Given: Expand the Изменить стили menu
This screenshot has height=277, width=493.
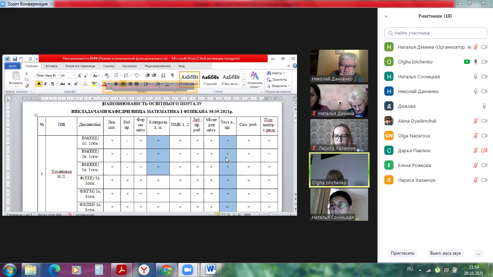Looking at the screenshot, I should point(255,80).
